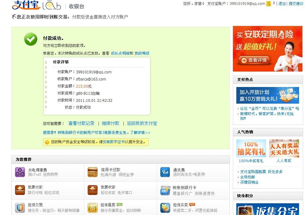The image size is (308, 215).
Task: Open the 我的等级 link
Action: tap(142, 53)
